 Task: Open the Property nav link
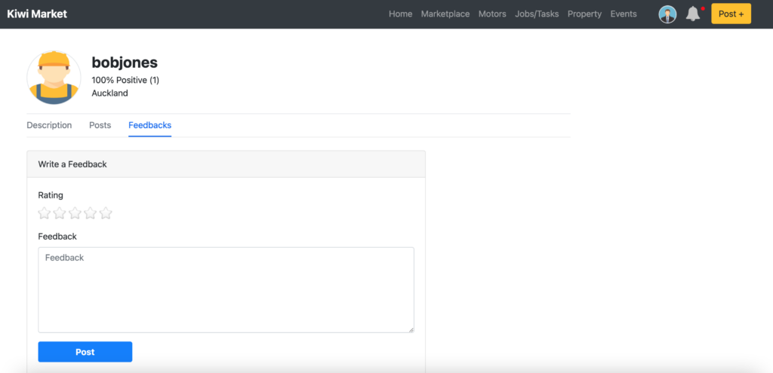(x=584, y=14)
